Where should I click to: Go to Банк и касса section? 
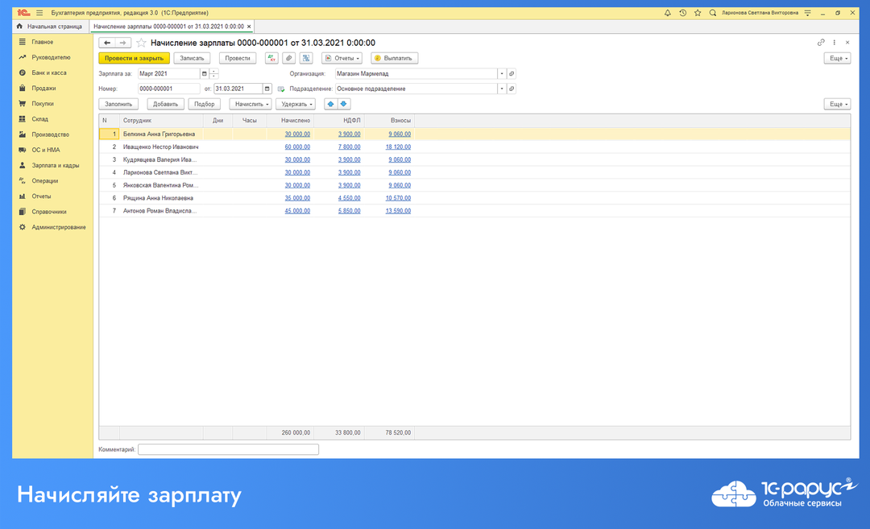tap(48, 72)
